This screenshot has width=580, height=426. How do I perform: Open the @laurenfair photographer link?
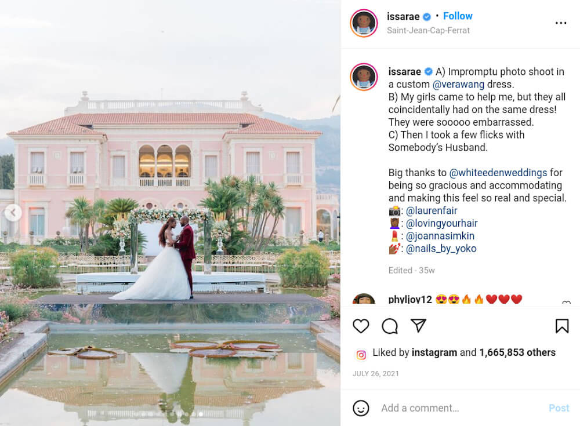(432, 211)
